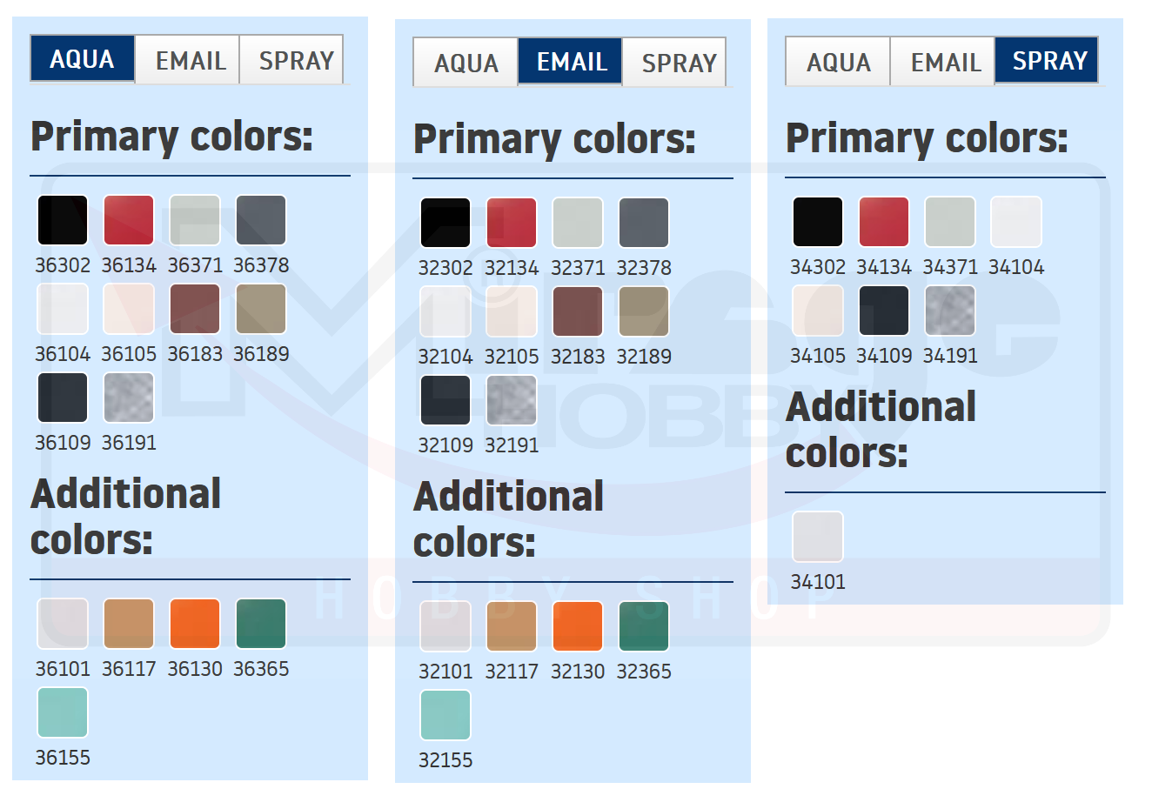
Task: Select the orange 36130 swatch
Action: (x=195, y=624)
